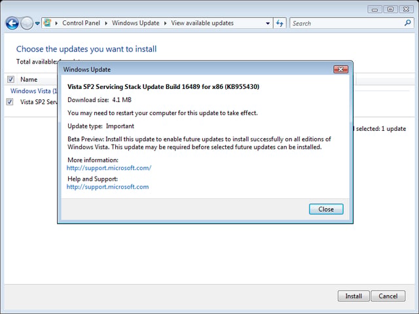Refresh the address bar page

280,24
